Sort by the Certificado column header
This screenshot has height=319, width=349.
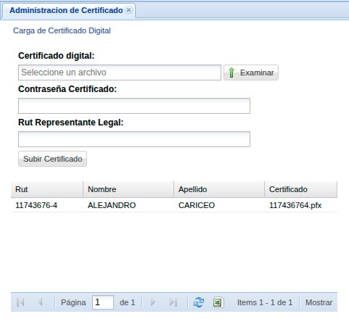coord(301,189)
